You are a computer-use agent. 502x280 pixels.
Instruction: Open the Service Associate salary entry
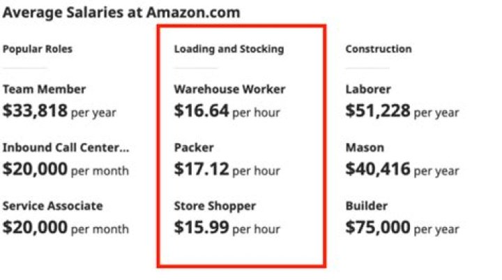[53, 206]
